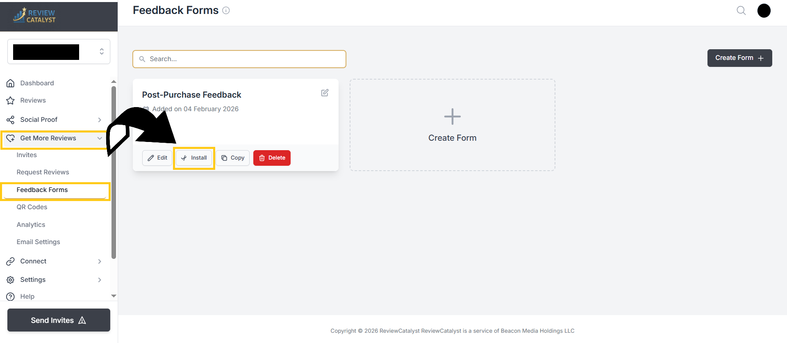Viewport: 787px width, 343px height.
Task: Create a new form with Create Form button
Action: tap(739, 58)
